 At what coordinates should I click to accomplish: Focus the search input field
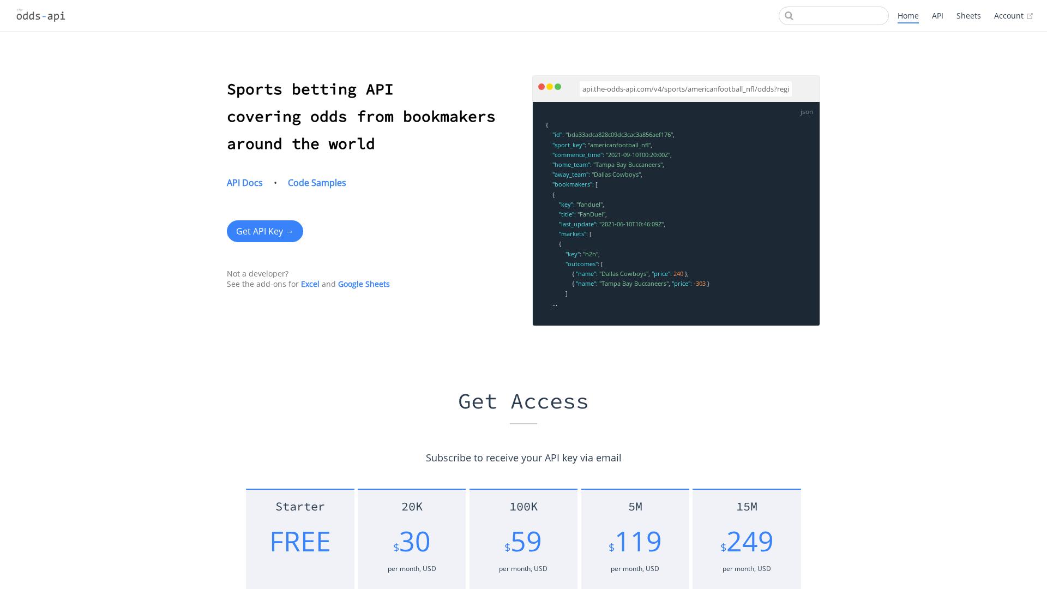(x=833, y=16)
